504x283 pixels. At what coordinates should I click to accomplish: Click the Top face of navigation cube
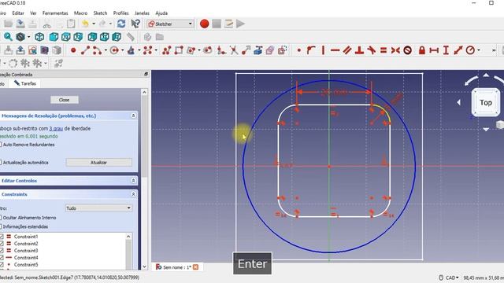click(x=486, y=103)
